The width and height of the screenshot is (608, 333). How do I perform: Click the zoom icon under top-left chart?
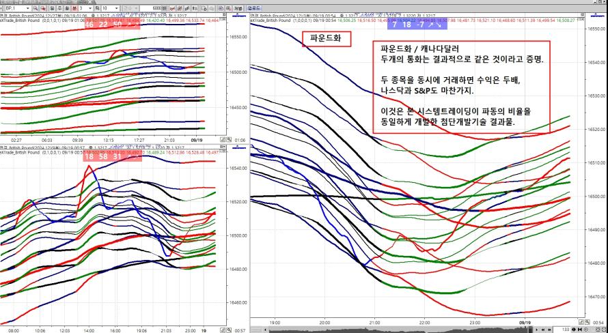click(x=229, y=139)
